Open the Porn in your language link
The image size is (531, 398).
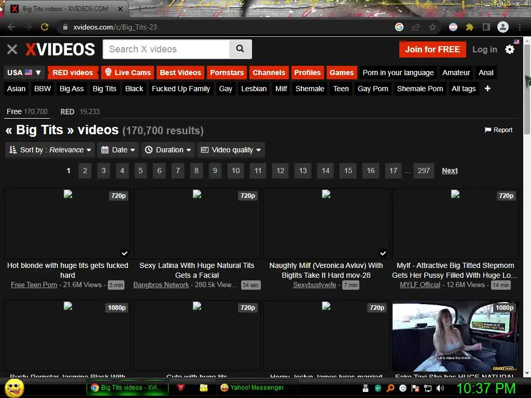[x=398, y=73]
